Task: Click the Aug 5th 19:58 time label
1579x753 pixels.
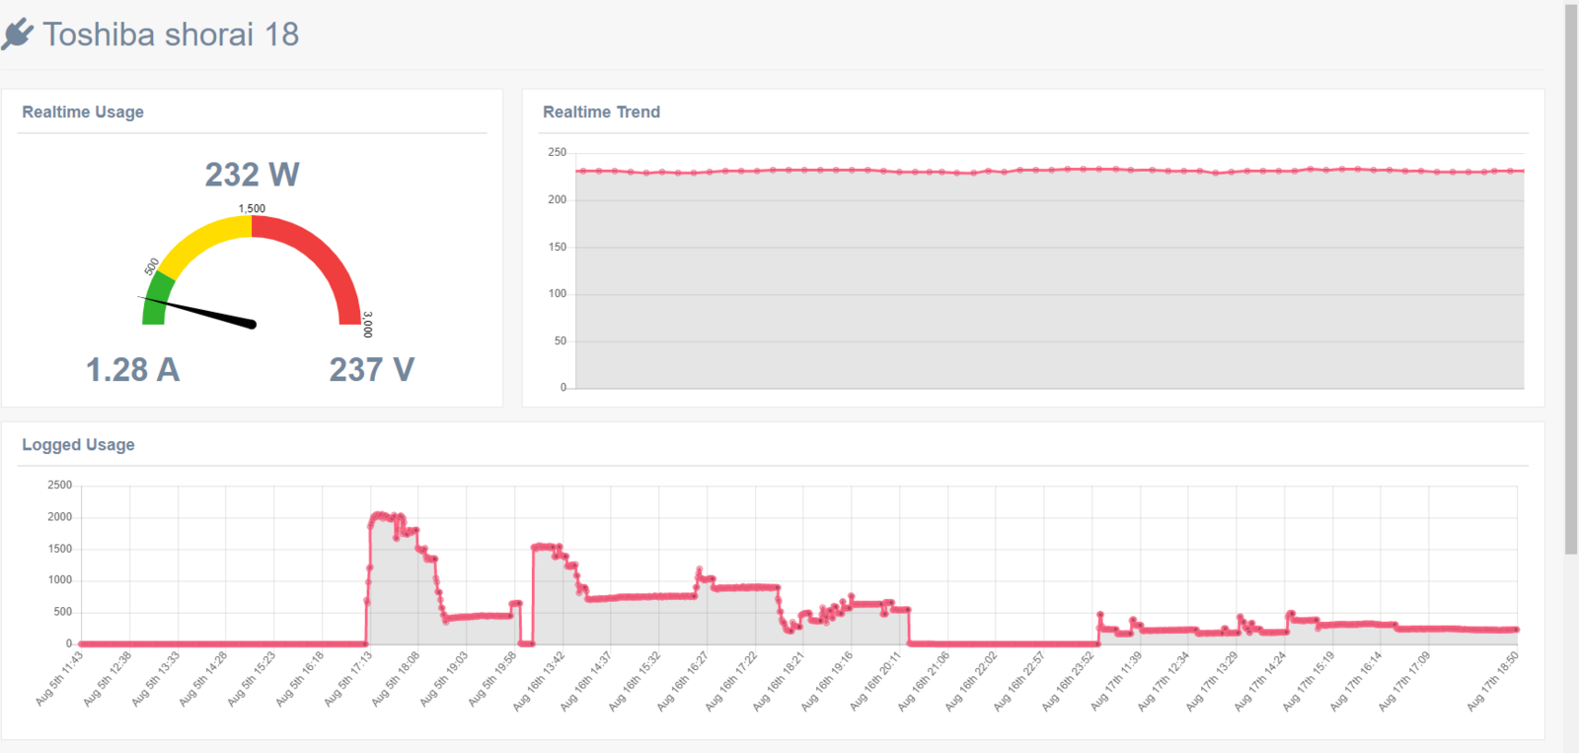Action: pos(492,678)
